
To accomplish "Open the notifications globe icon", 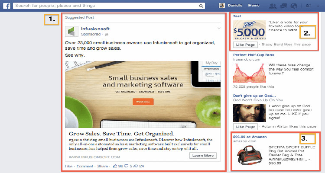I will [294, 6].
